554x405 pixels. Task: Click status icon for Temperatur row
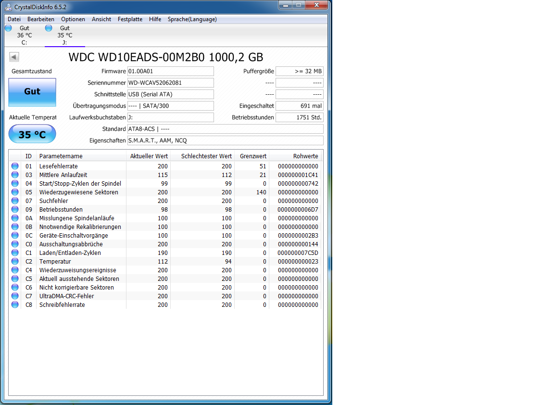15,261
